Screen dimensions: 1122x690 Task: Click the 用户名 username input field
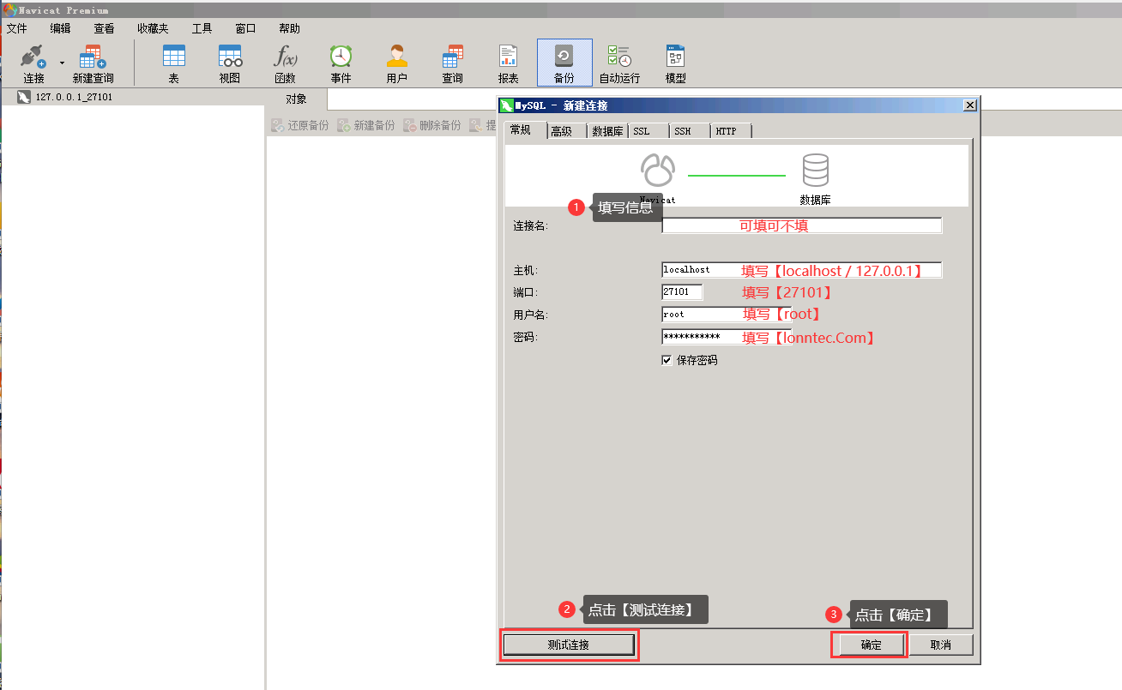pos(726,315)
